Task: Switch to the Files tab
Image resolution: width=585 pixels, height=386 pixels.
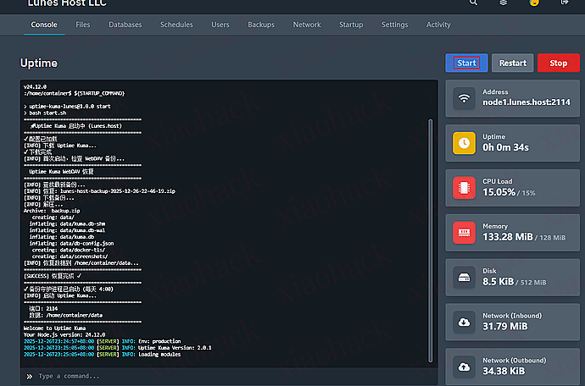Action: [83, 25]
